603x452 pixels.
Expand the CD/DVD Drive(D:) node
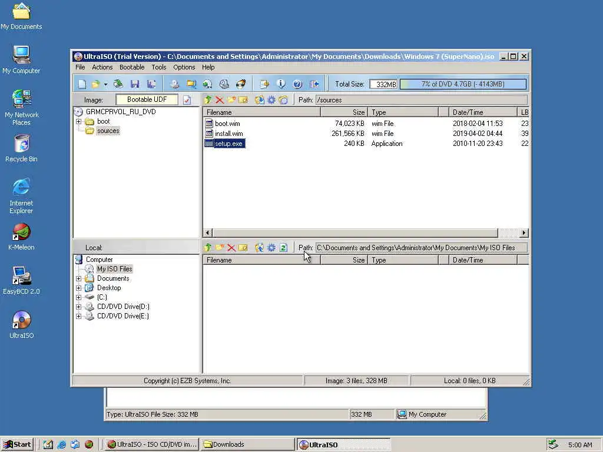(x=78, y=307)
